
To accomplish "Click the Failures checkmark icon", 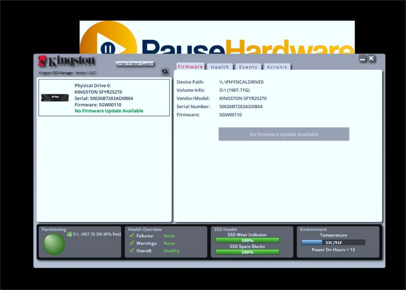I will [x=132, y=235].
